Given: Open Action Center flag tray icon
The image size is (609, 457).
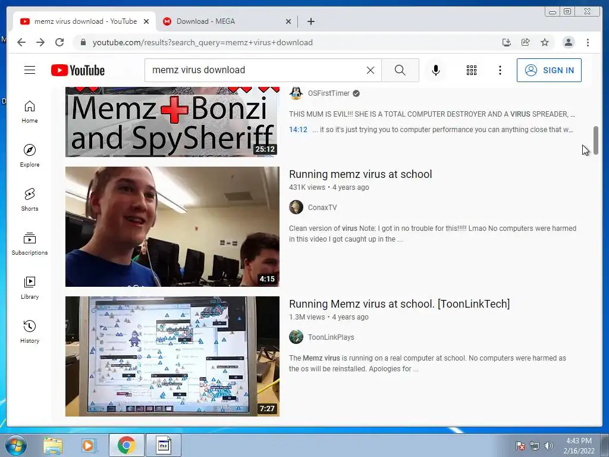Looking at the screenshot, I should 520,446.
